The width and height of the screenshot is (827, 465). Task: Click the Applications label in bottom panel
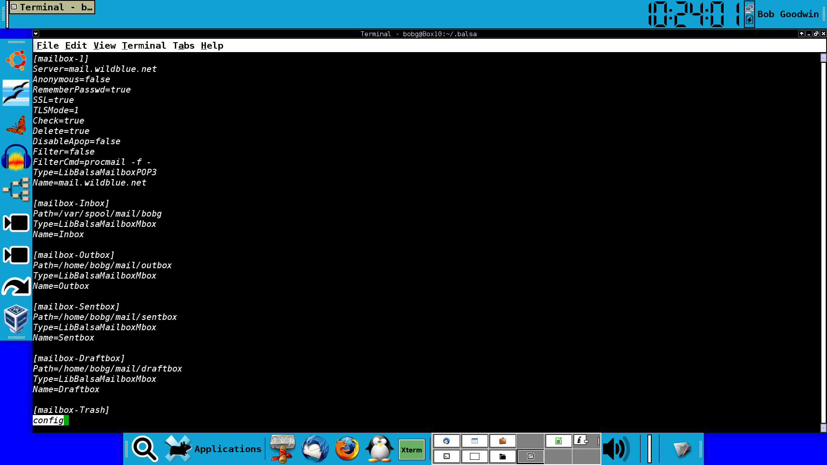point(228,449)
